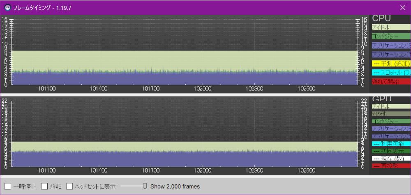Click the cyan スロットル legend entry
Viewport: 411px width, 195px height.
(x=391, y=73)
